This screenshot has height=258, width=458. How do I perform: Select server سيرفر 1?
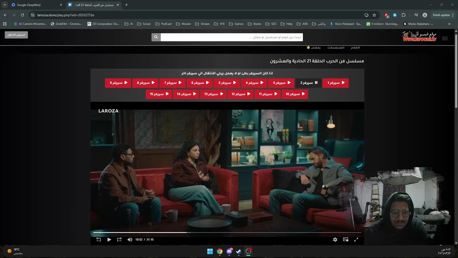(x=336, y=83)
